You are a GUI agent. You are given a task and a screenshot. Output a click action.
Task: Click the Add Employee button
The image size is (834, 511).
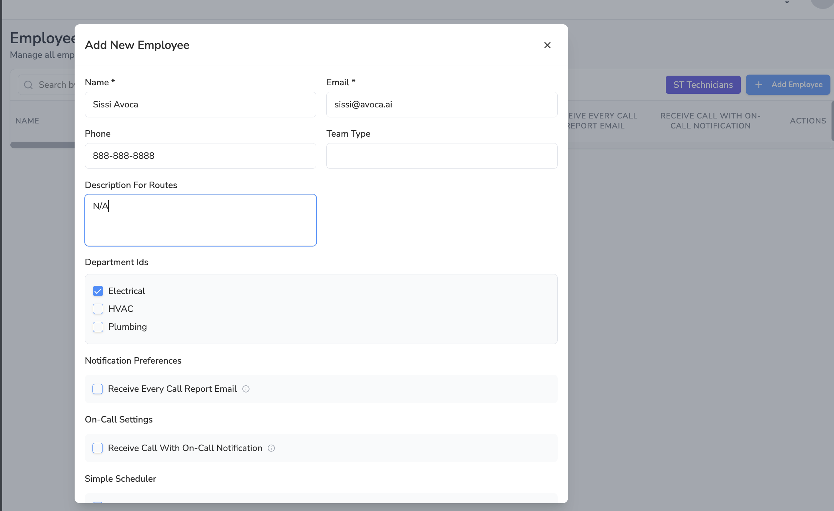pos(796,85)
